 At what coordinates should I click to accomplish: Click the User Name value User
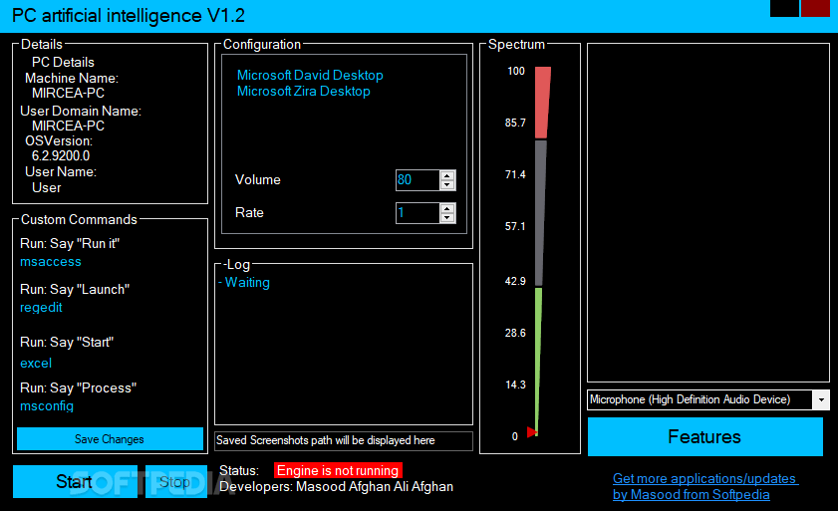[x=47, y=188]
